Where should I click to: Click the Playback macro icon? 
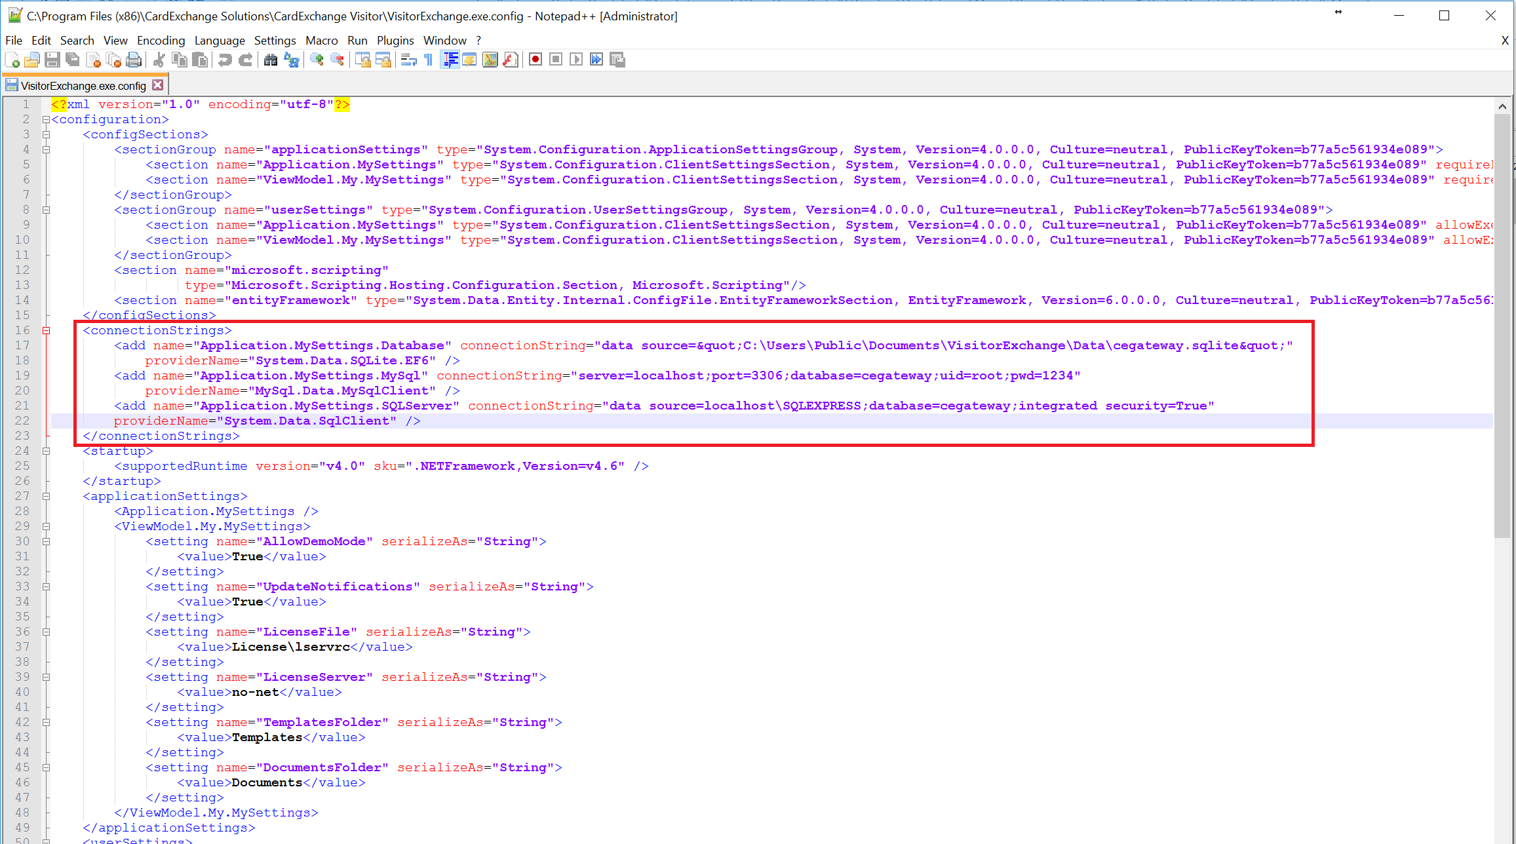coord(576,60)
